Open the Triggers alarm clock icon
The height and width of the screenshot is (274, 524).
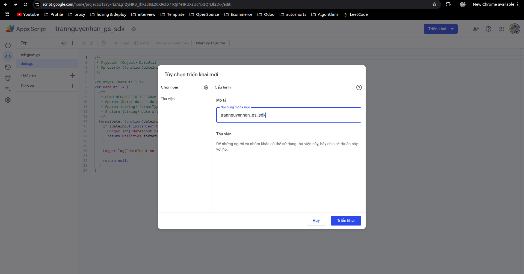click(x=8, y=78)
